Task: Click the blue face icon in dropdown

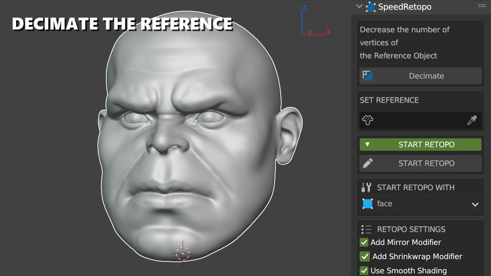Action: [x=368, y=204]
